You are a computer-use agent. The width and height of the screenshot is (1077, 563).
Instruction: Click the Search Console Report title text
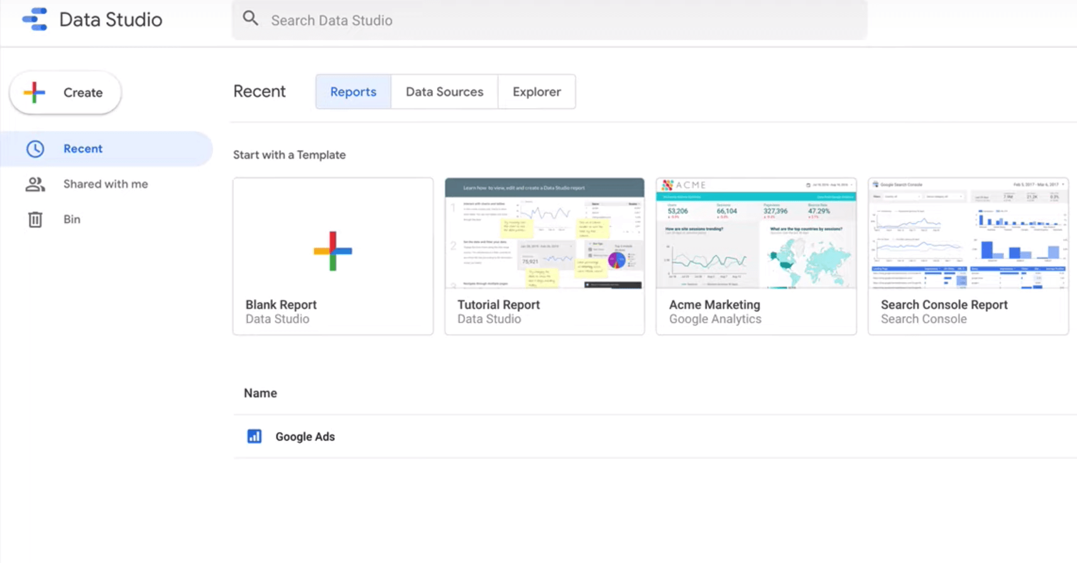(x=944, y=305)
